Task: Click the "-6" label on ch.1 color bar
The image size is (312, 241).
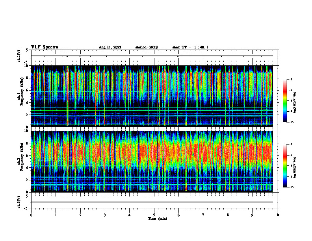Action: pyautogui.click(x=291, y=80)
